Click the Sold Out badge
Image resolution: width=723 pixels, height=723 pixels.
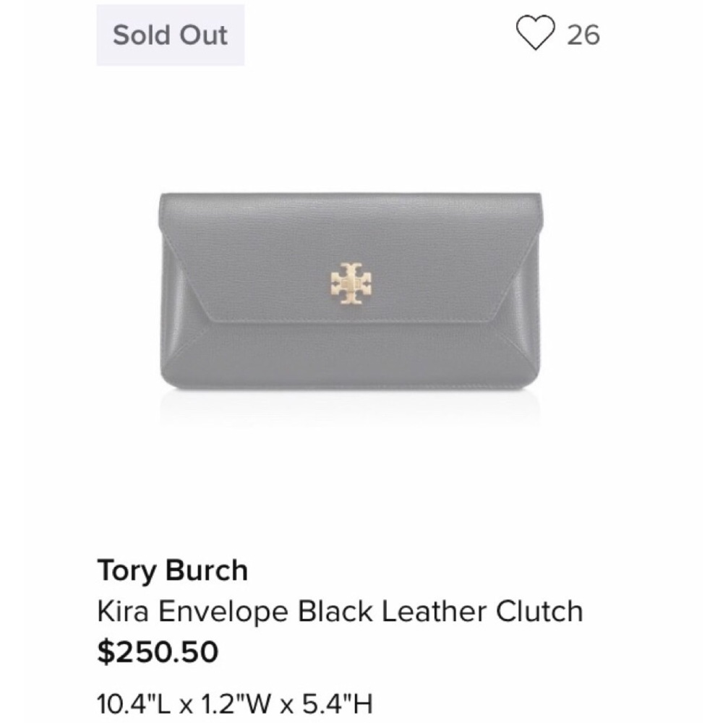[170, 35]
